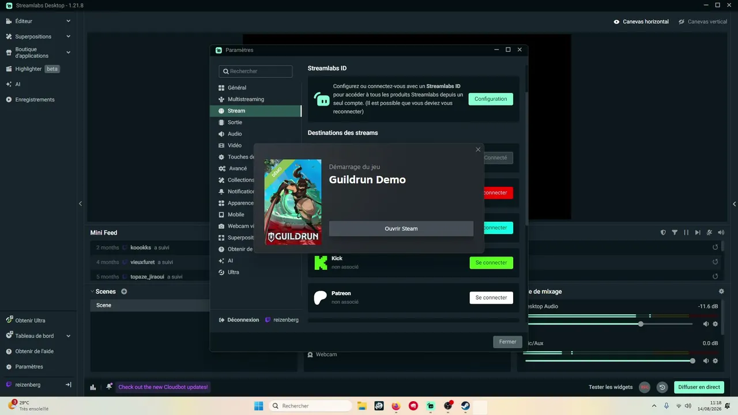
Task: Open the Sortie settings tab
Action: click(x=255, y=122)
